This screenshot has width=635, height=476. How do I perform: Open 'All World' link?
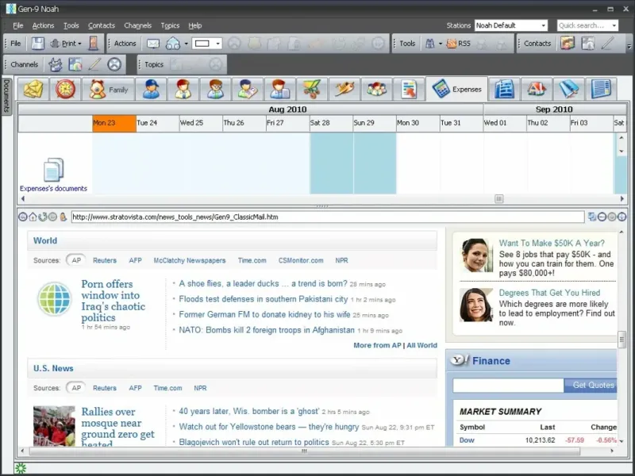(422, 345)
